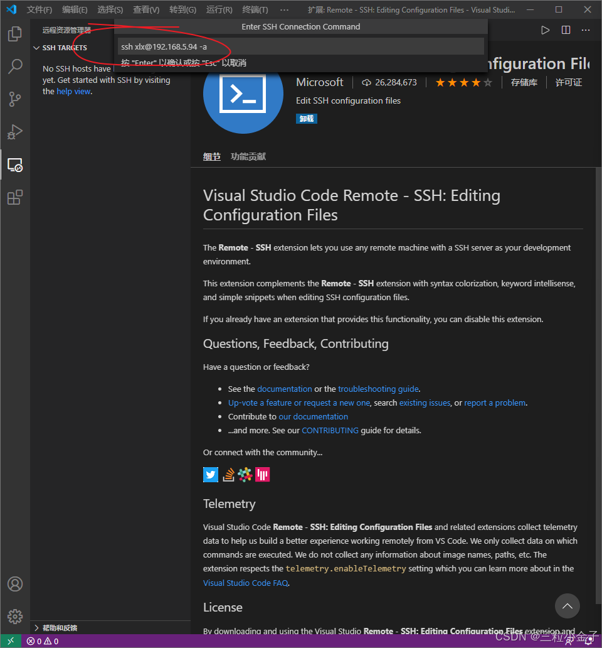
Task: Open the 运行(R) menu
Action: (219, 9)
